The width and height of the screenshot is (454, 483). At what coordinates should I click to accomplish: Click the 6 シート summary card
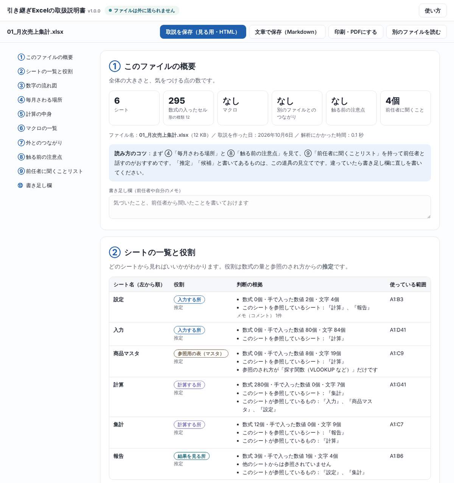pyautogui.click(x=134, y=108)
